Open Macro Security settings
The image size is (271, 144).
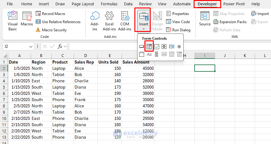click(51, 30)
